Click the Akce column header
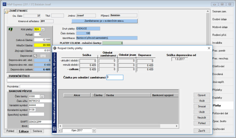 (x=77, y=95)
